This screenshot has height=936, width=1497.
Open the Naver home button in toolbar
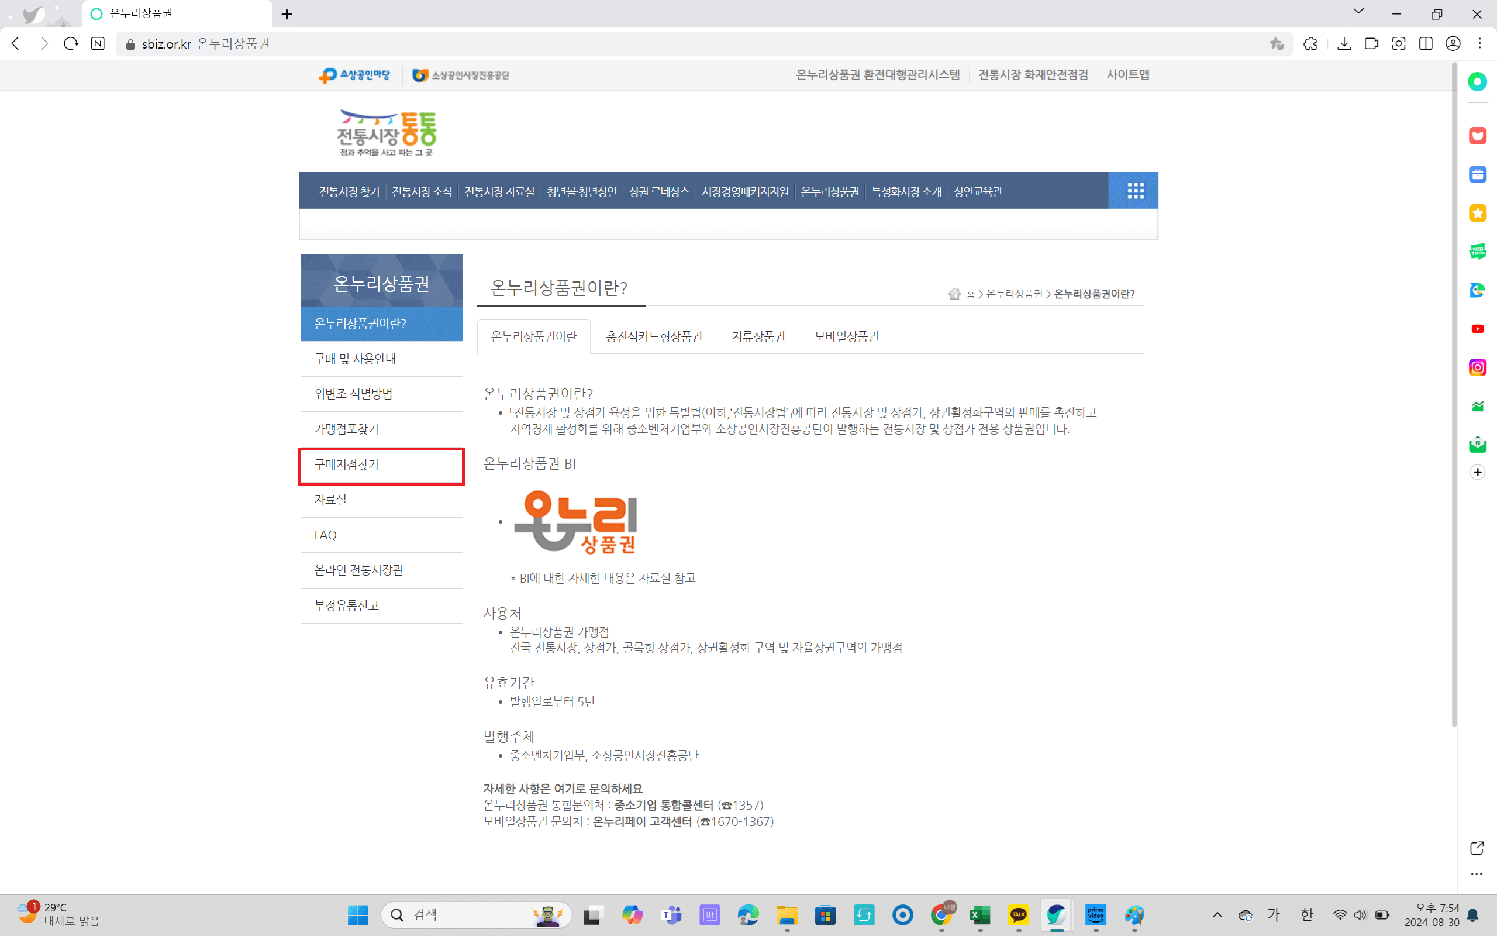tap(98, 43)
